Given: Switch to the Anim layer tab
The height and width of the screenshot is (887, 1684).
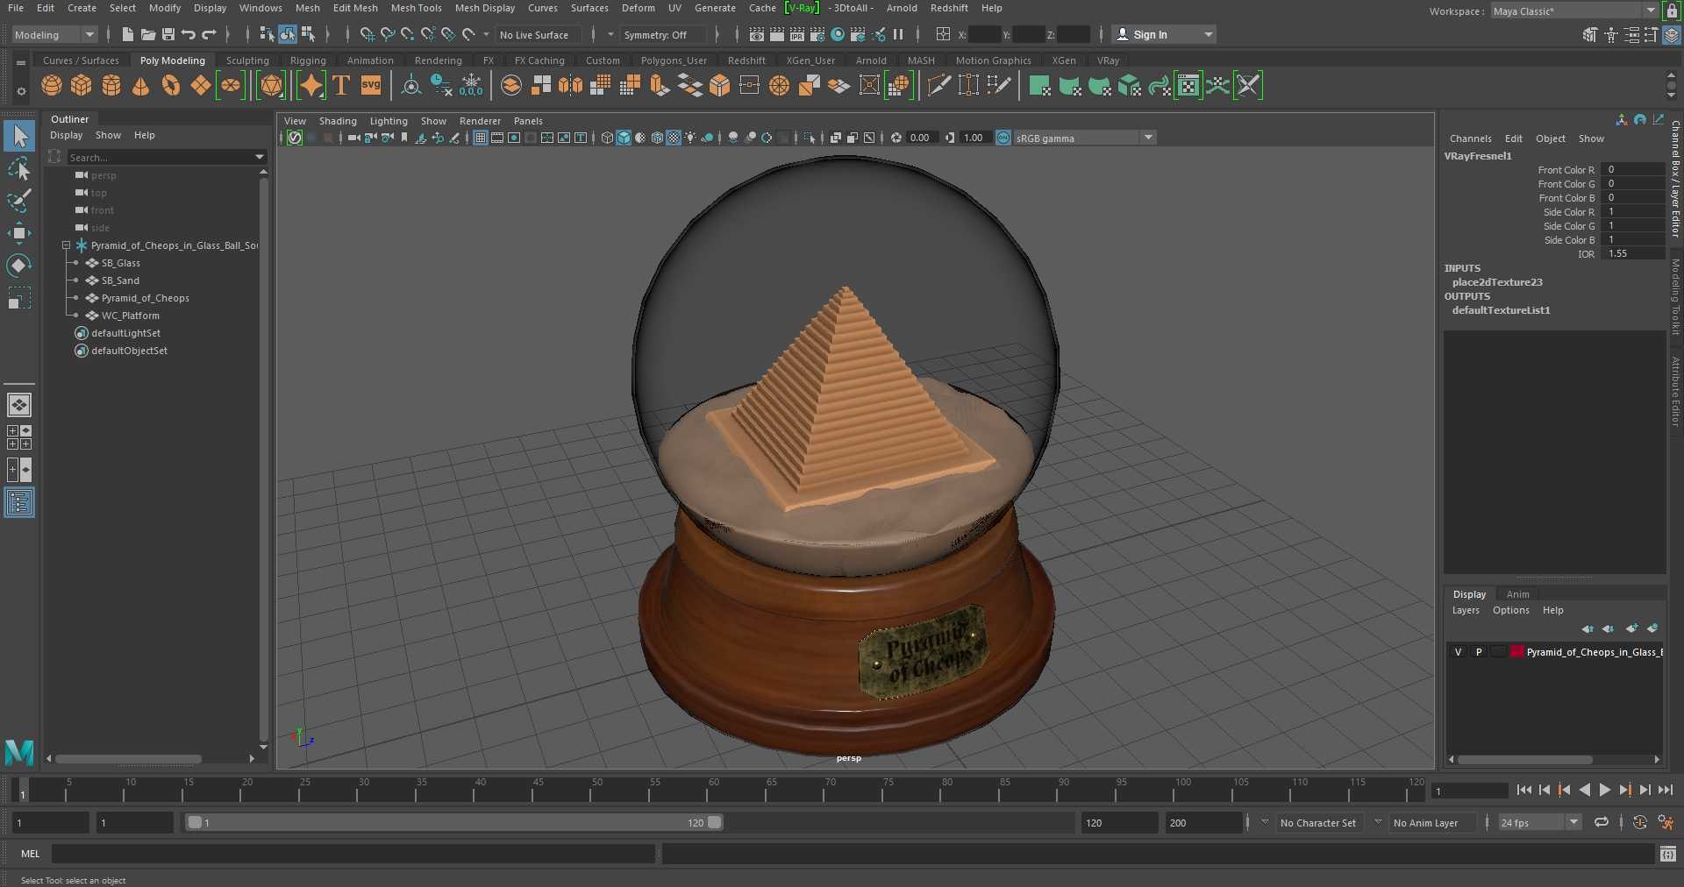Looking at the screenshot, I should pos(1517,594).
